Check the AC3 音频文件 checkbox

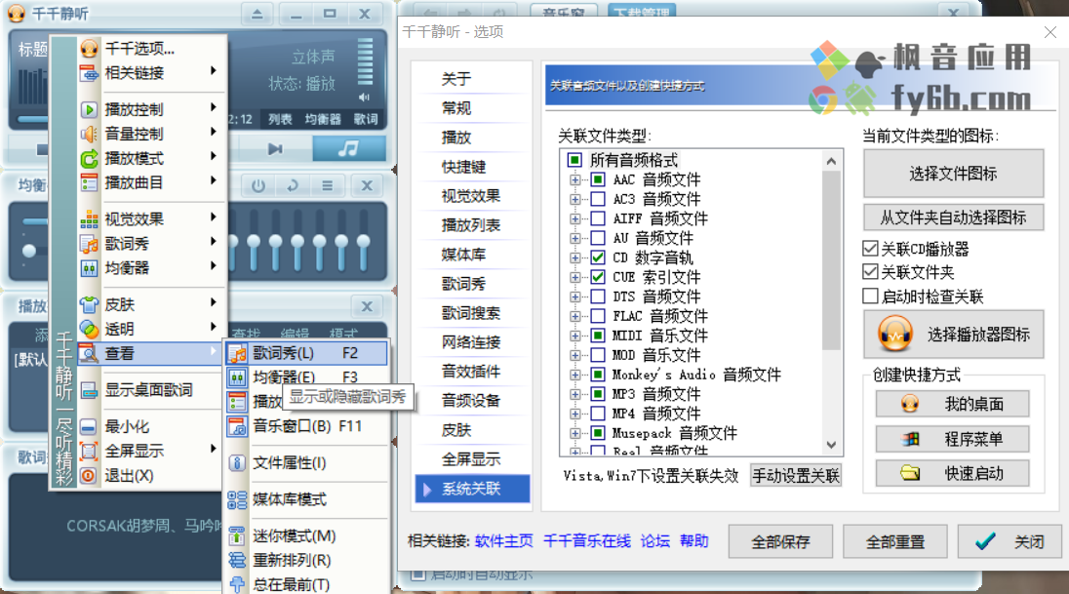pyautogui.click(x=598, y=199)
